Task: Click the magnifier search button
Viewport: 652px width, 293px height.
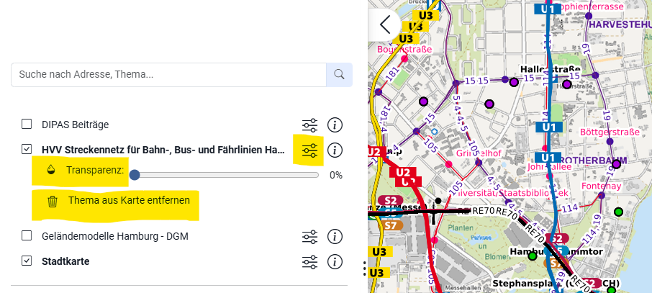Action: pos(339,75)
